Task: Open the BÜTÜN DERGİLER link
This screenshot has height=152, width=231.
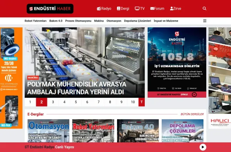Action: click(192, 114)
